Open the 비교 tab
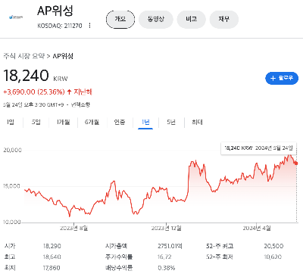The height and width of the screenshot is (277, 303). coord(191,19)
